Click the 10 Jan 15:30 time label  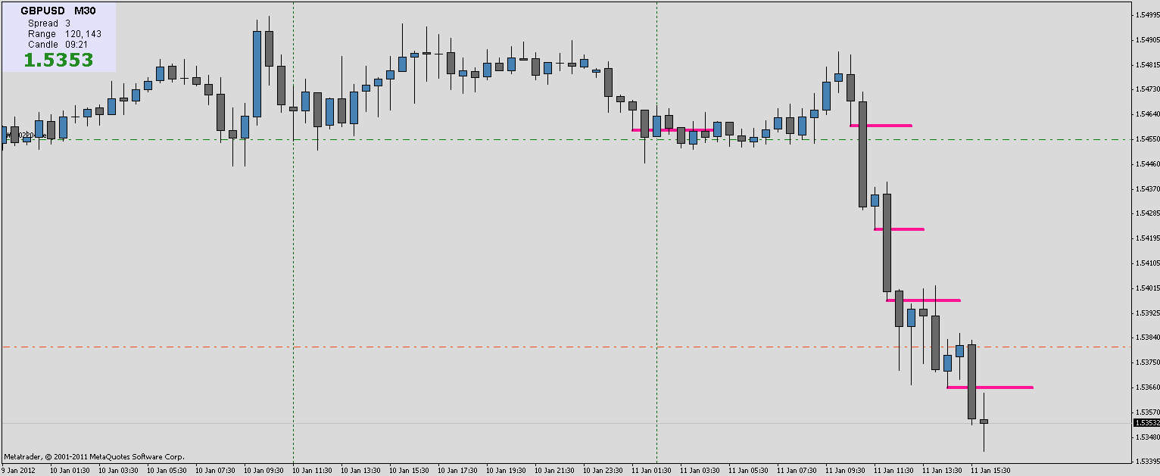click(409, 471)
